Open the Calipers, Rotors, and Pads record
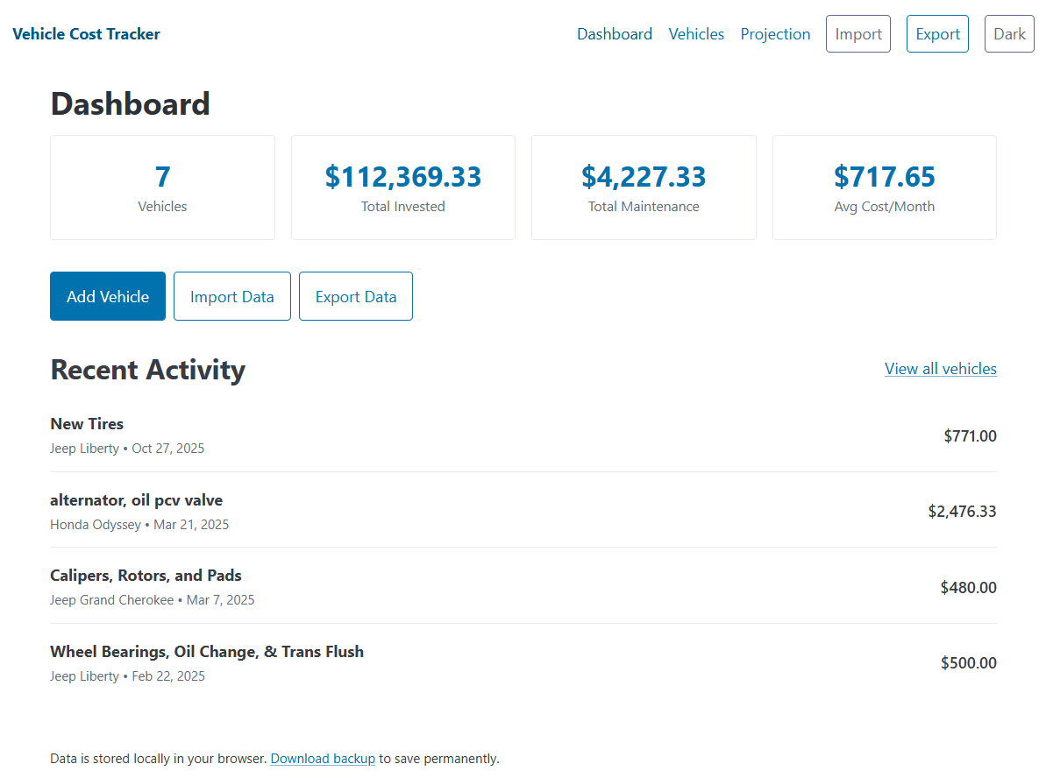This screenshot has height=778, width=1046. (x=146, y=575)
